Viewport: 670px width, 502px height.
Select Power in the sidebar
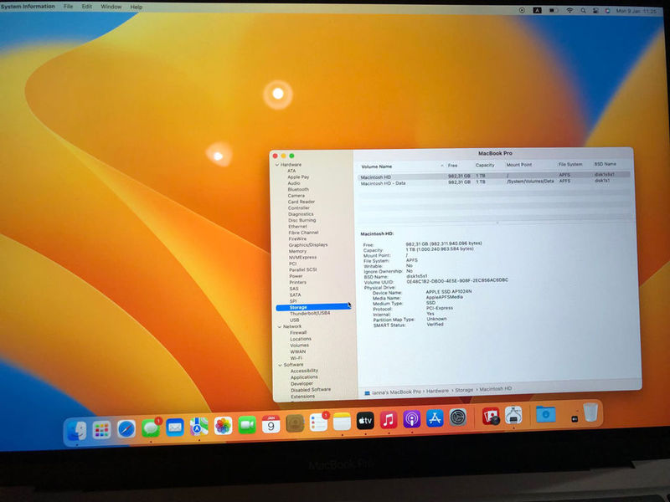coord(296,276)
